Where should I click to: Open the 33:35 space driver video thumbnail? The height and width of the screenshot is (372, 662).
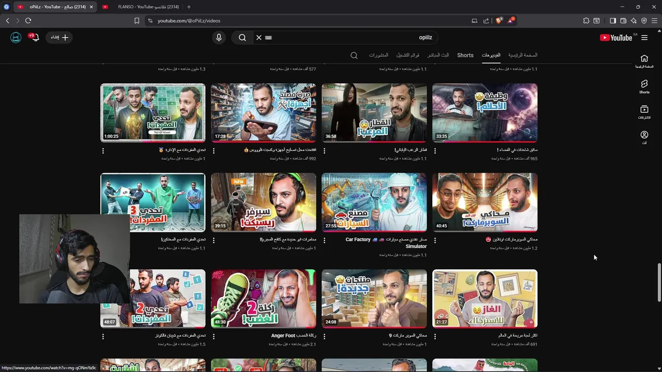(485, 112)
